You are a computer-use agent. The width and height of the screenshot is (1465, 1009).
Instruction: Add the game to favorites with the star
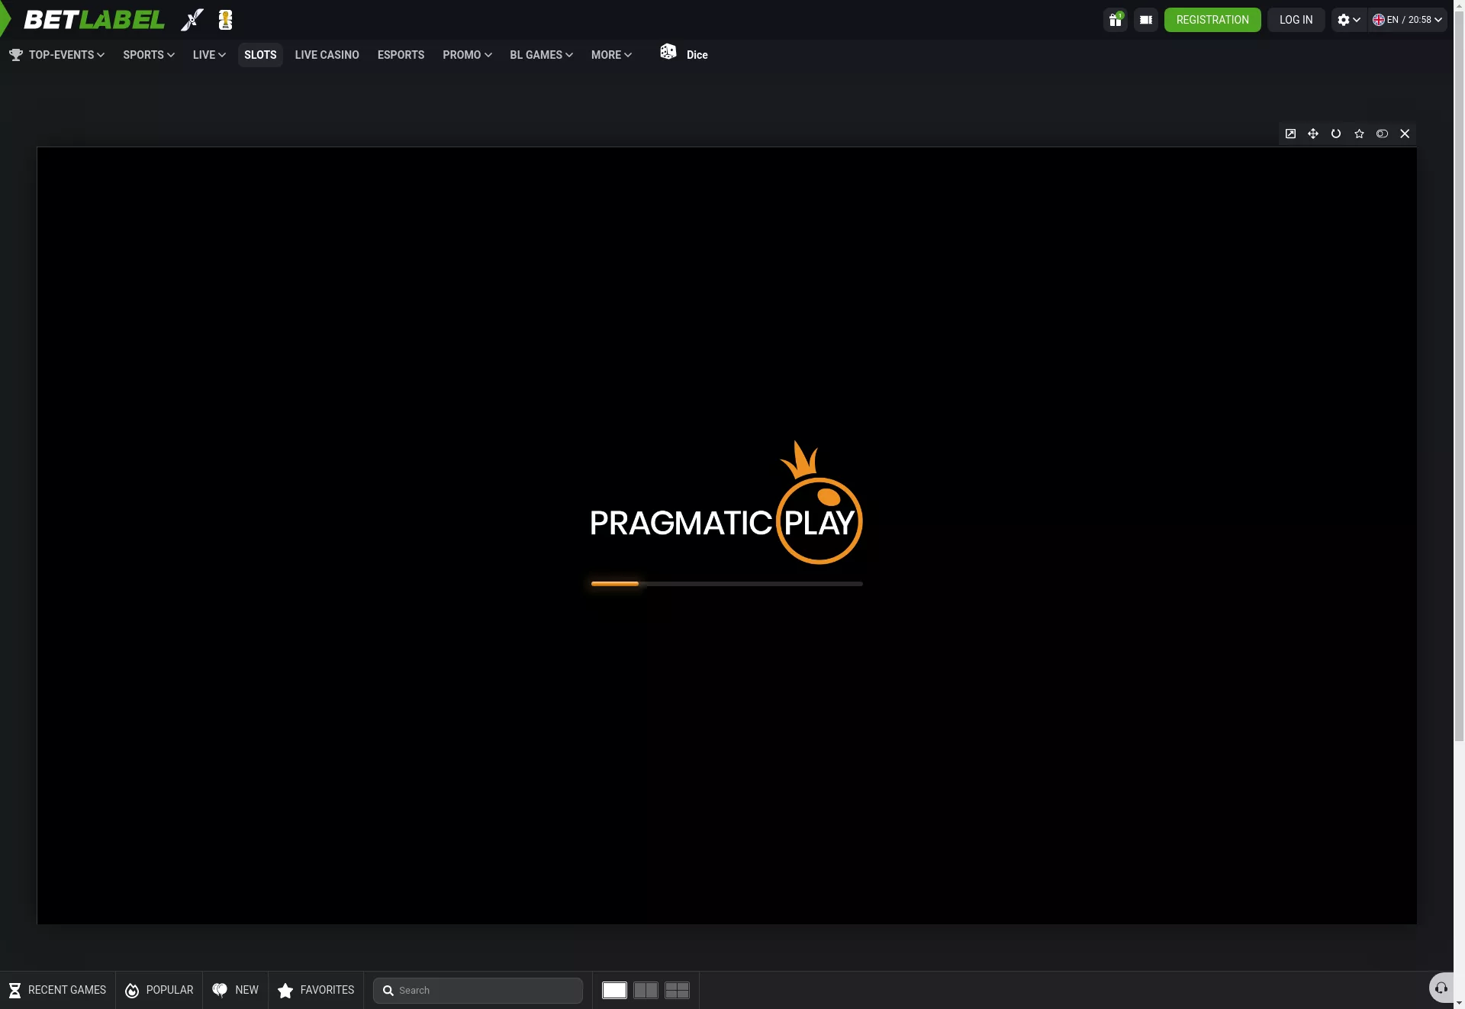click(1359, 134)
